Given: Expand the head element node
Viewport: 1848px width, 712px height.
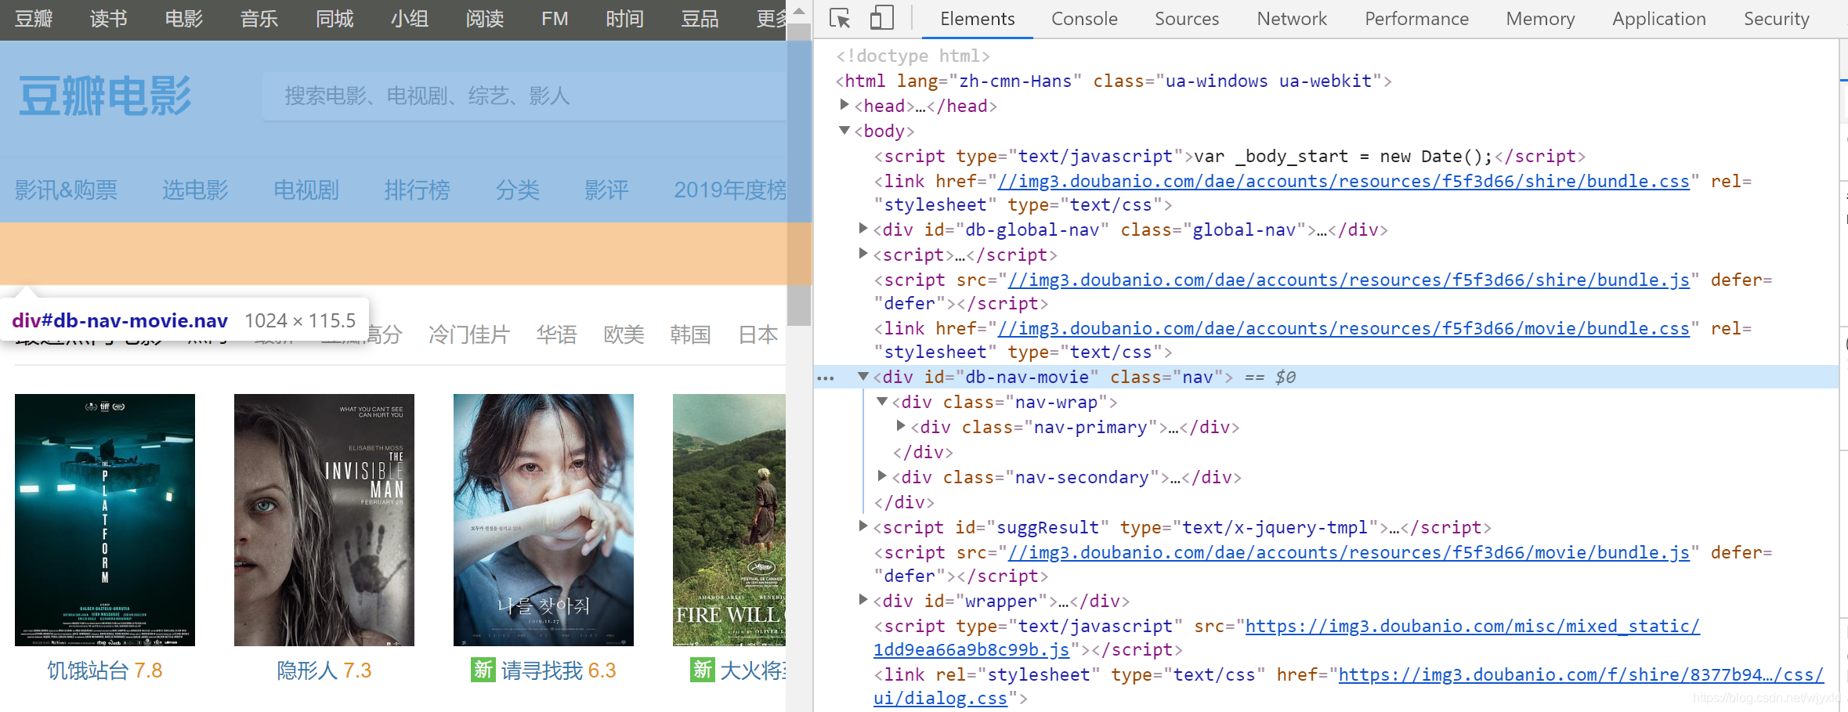Looking at the screenshot, I should coord(844,105).
